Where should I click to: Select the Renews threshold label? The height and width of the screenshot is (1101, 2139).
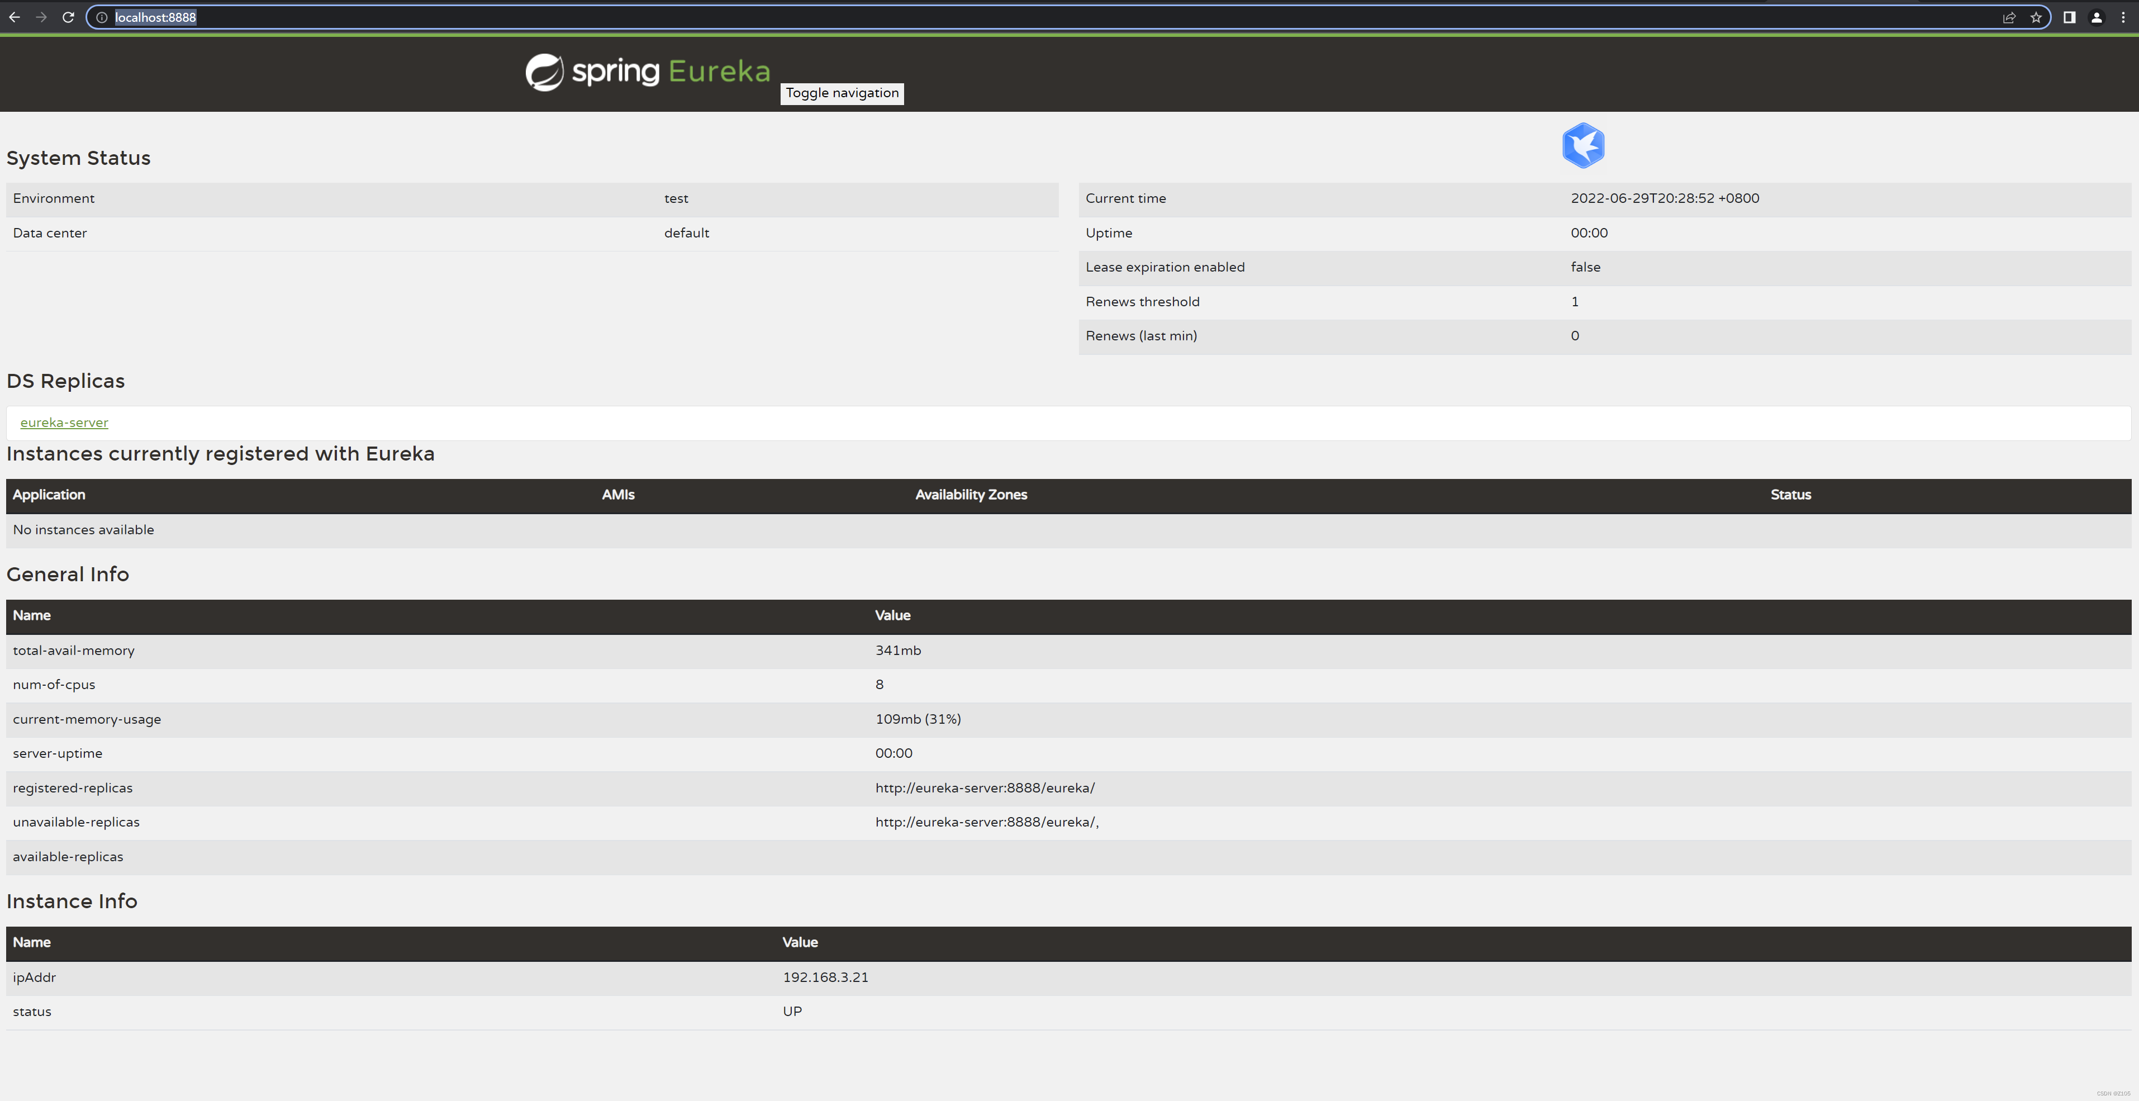coord(1143,302)
